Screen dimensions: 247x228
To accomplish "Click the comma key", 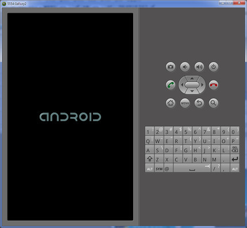I will pos(225,168).
